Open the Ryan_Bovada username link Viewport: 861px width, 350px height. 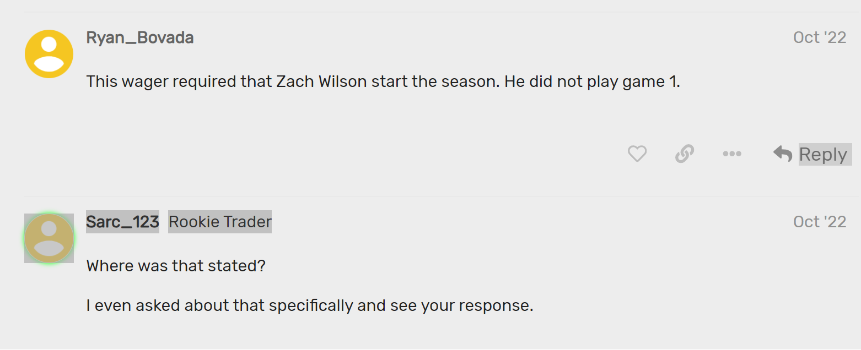click(x=140, y=37)
